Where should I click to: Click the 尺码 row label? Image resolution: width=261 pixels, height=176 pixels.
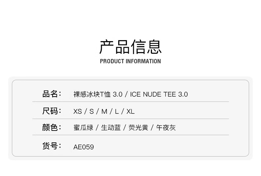pos(52,111)
